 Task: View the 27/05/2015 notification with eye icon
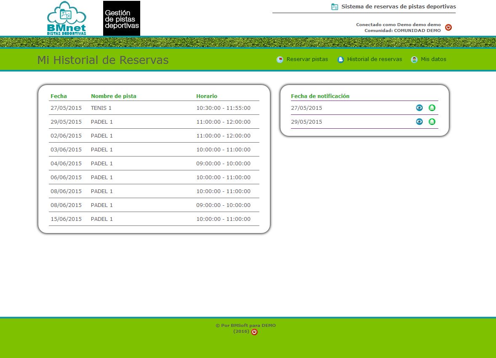tap(419, 108)
